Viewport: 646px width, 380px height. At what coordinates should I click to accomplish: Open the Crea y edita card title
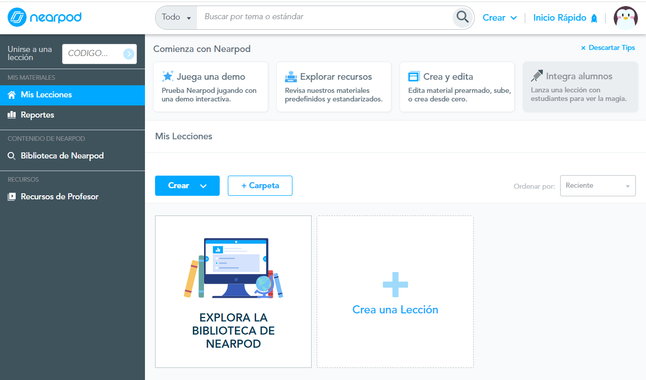tap(448, 77)
